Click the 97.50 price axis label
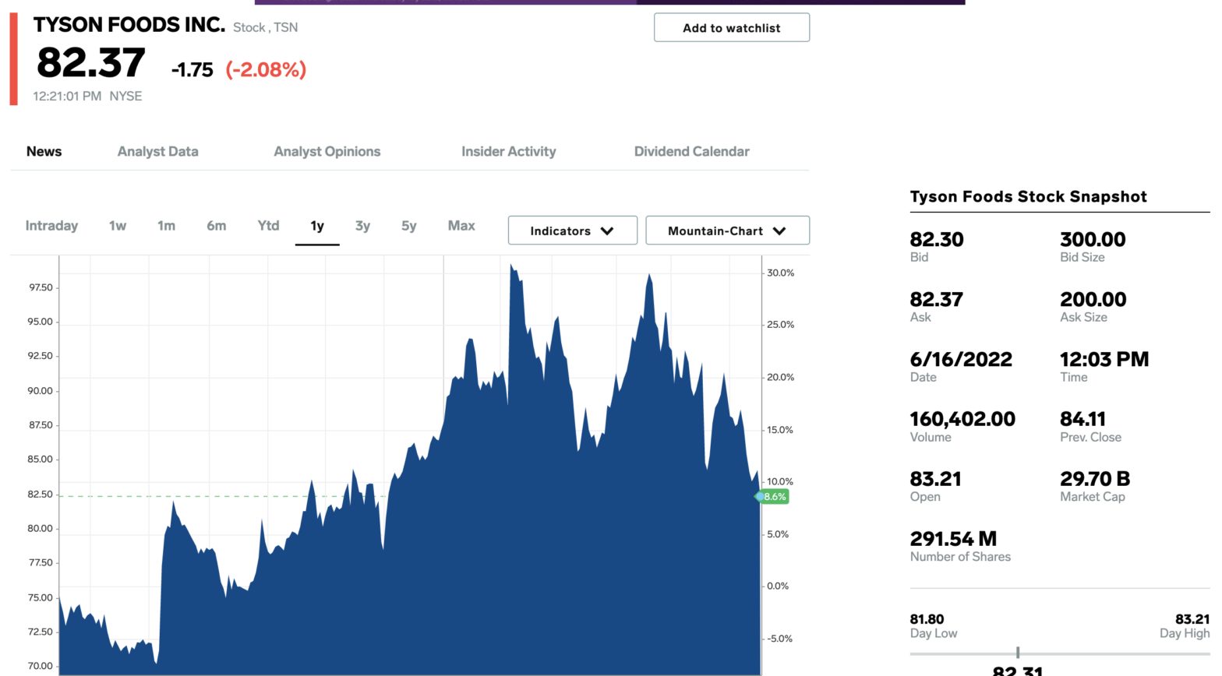Viewport: 1222px width, 676px height. pos(41,288)
